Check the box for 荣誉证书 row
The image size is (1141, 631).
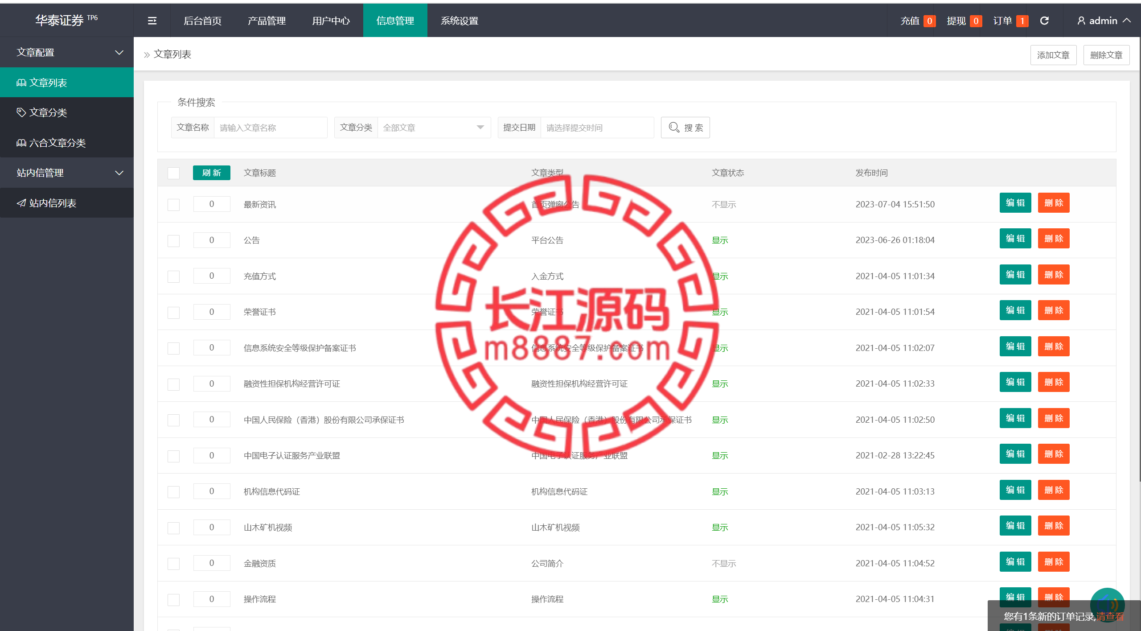coord(173,313)
